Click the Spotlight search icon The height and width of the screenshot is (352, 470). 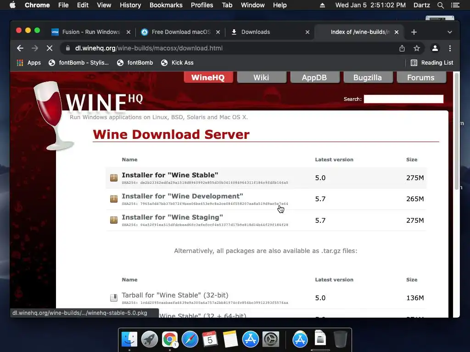(x=441, y=5)
